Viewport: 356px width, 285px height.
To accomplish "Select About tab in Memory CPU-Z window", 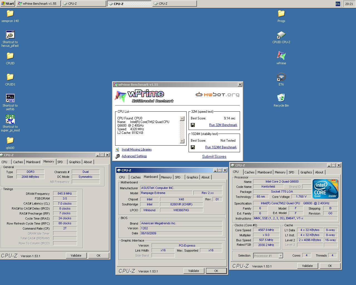I will coord(88,162).
